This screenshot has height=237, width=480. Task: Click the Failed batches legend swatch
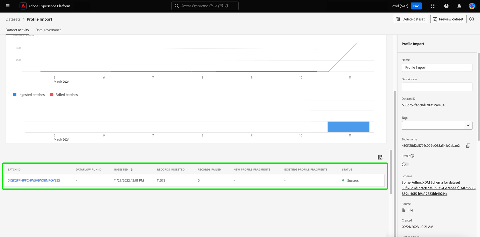pos(52,95)
